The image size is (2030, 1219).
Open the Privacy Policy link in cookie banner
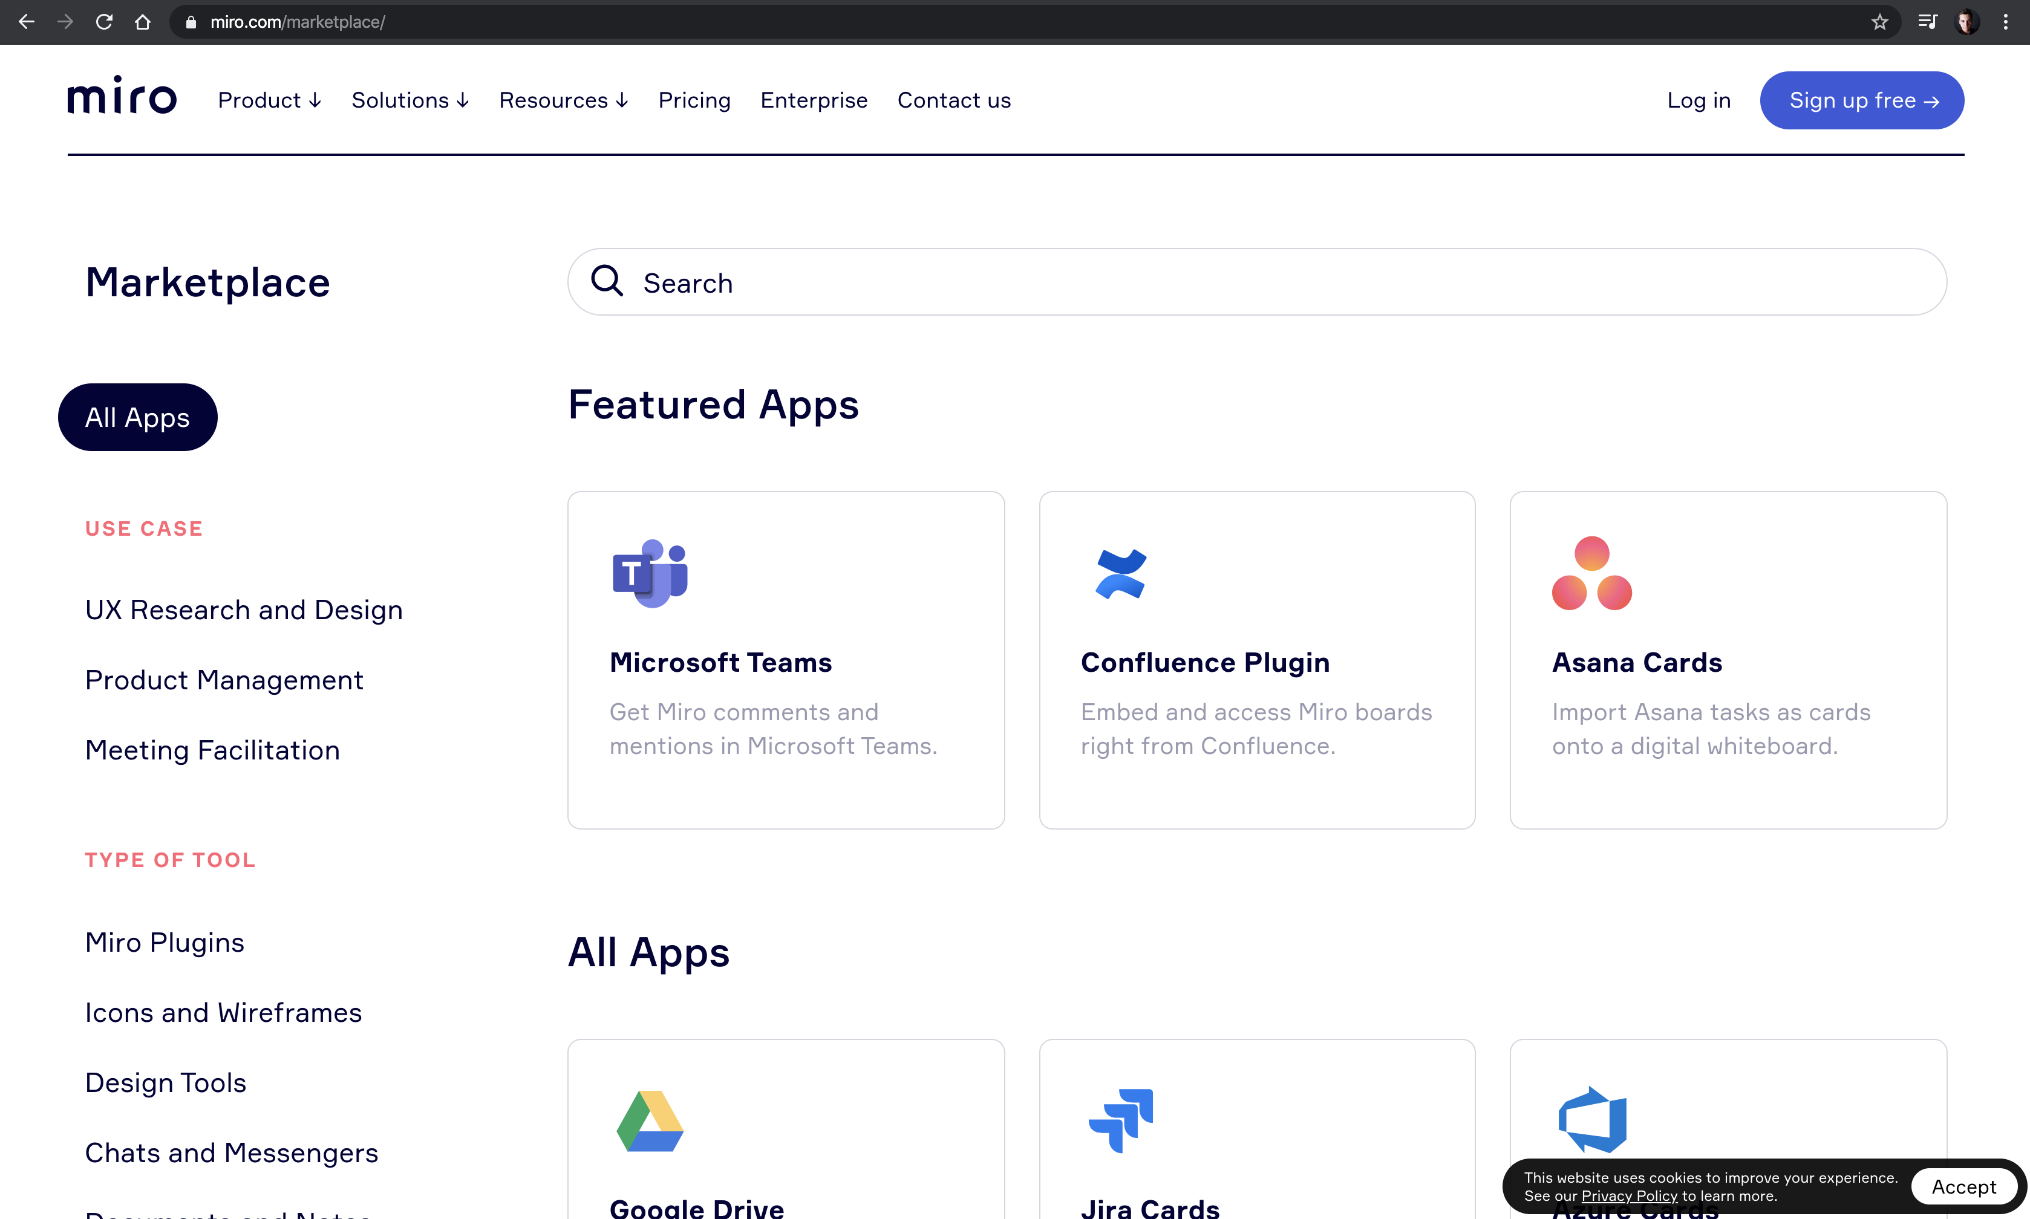point(1629,1196)
